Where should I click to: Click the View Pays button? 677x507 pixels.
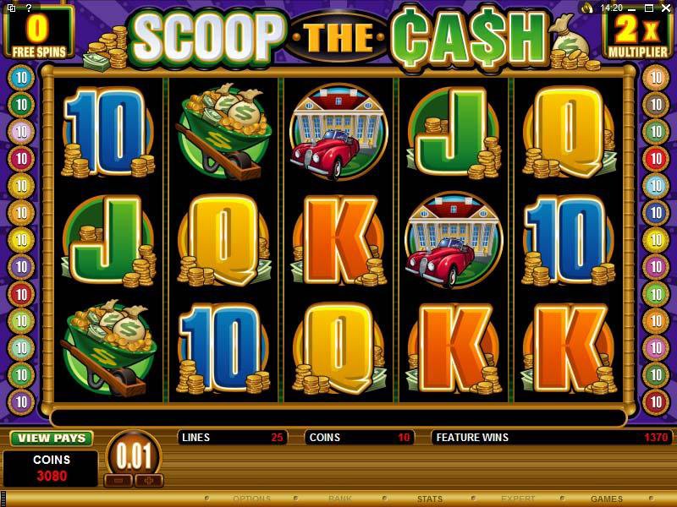pos(52,438)
